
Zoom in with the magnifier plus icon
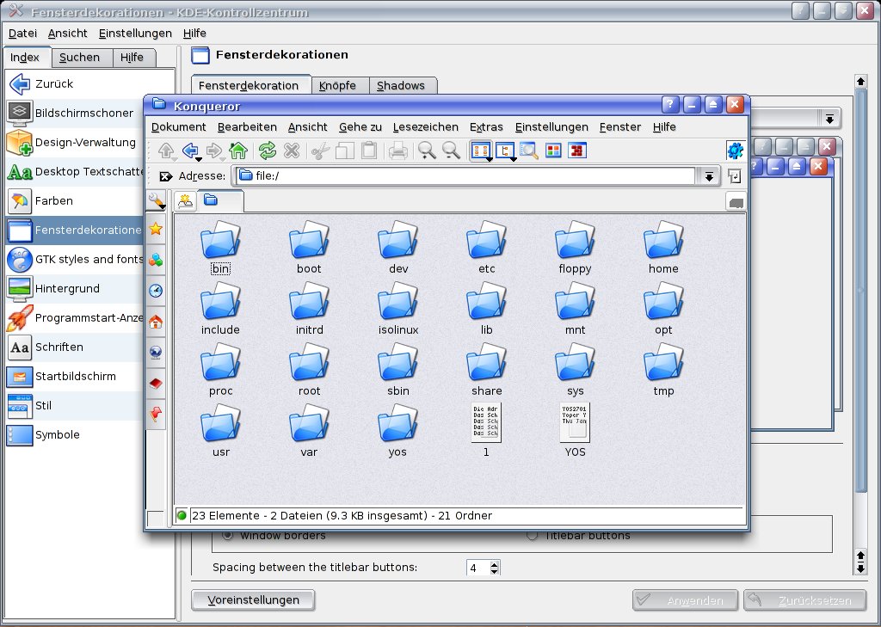(x=427, y=151)
